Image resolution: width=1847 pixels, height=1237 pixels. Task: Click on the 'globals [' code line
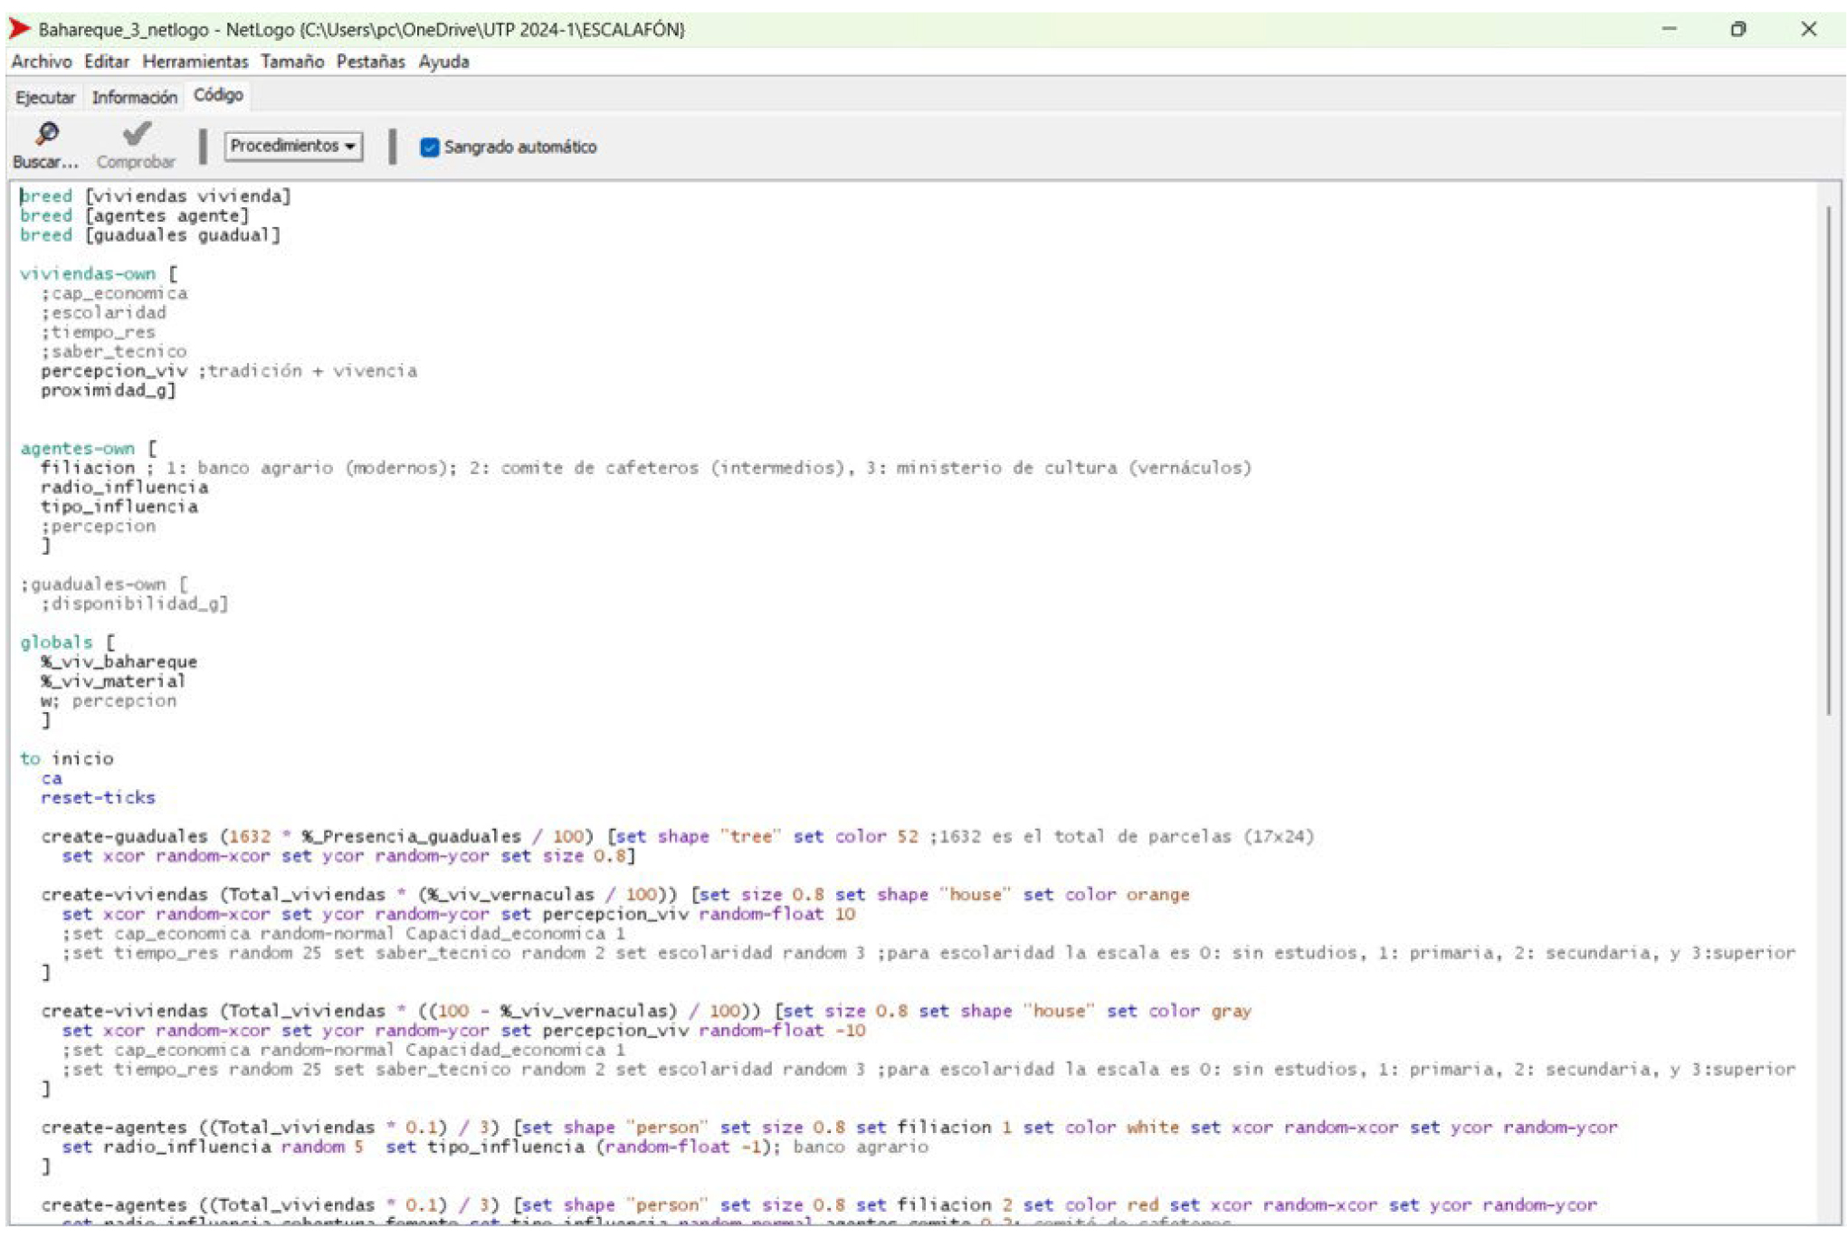[68, 642]
